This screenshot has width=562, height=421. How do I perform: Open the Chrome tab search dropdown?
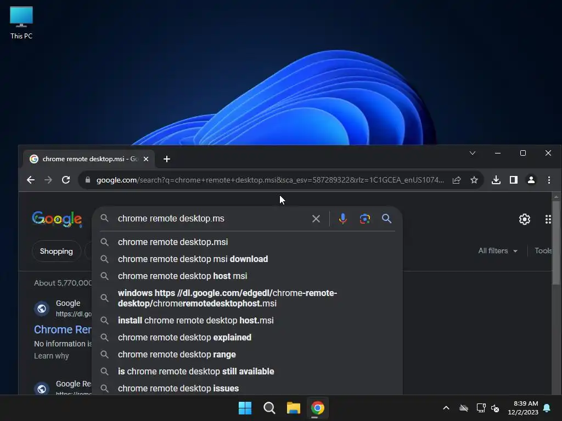coord(473,153)
